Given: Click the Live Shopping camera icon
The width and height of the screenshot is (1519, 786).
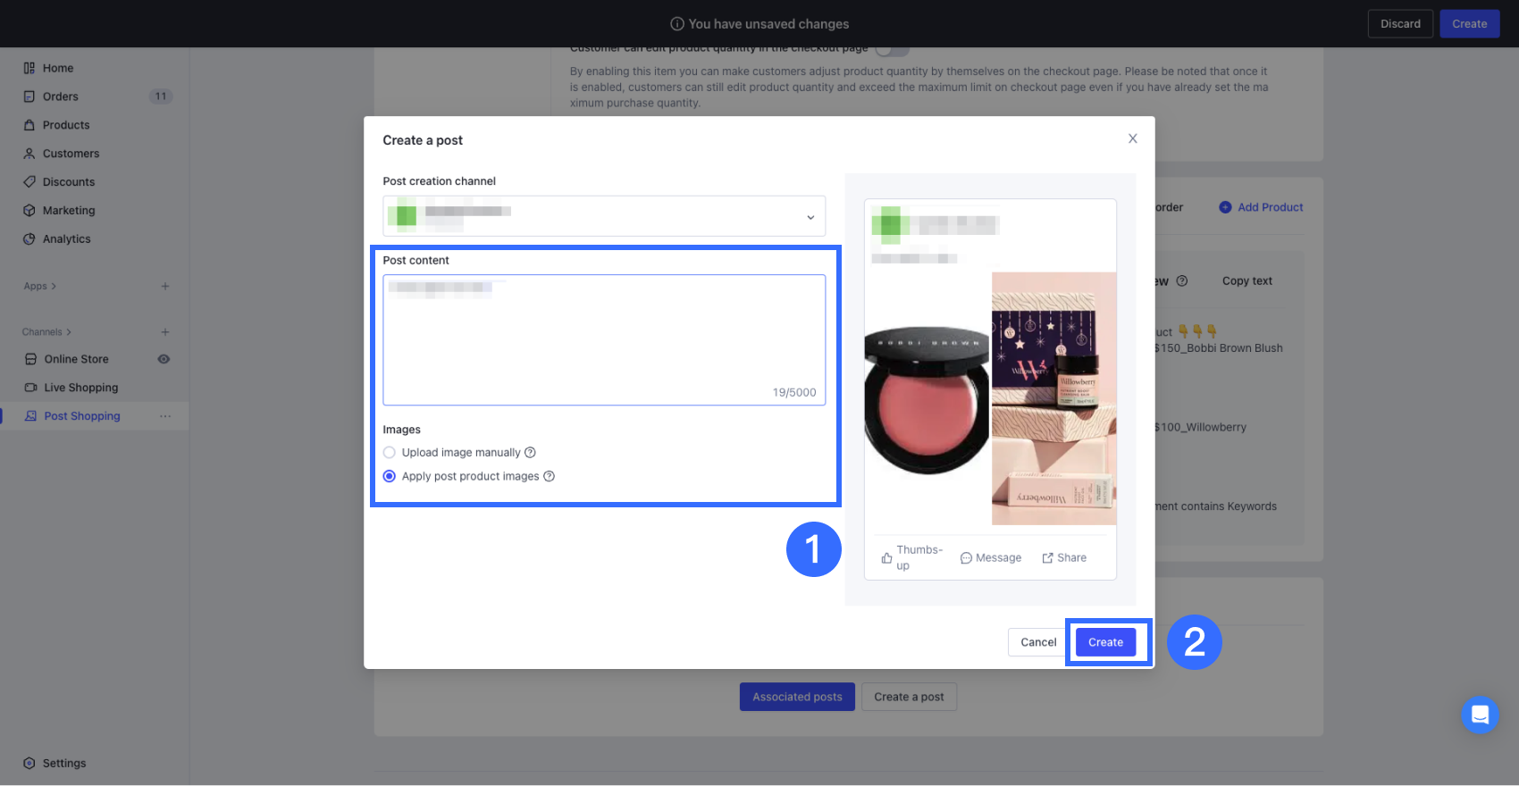Looking at the screenshot, I should click(31, 388).
